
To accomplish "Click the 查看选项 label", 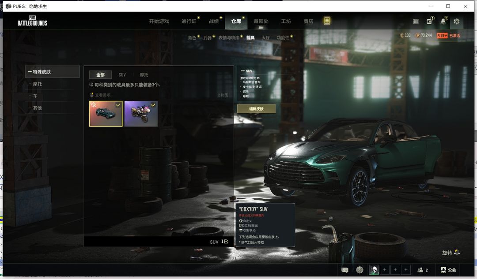I will pos(103,95).
